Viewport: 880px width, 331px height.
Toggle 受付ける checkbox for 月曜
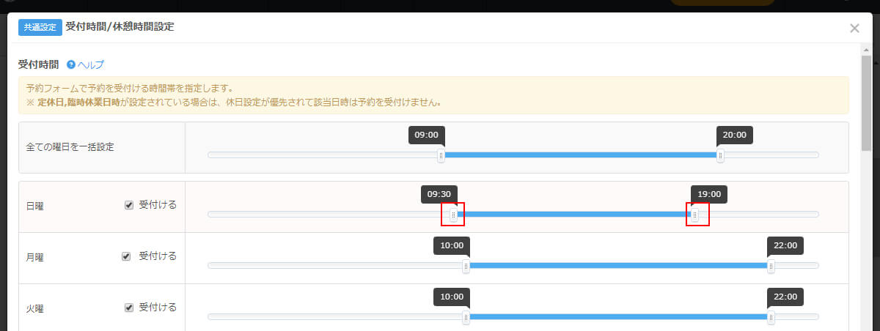[x=126, y=256]
